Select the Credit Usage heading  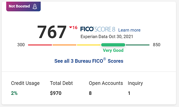pos(25,83)
